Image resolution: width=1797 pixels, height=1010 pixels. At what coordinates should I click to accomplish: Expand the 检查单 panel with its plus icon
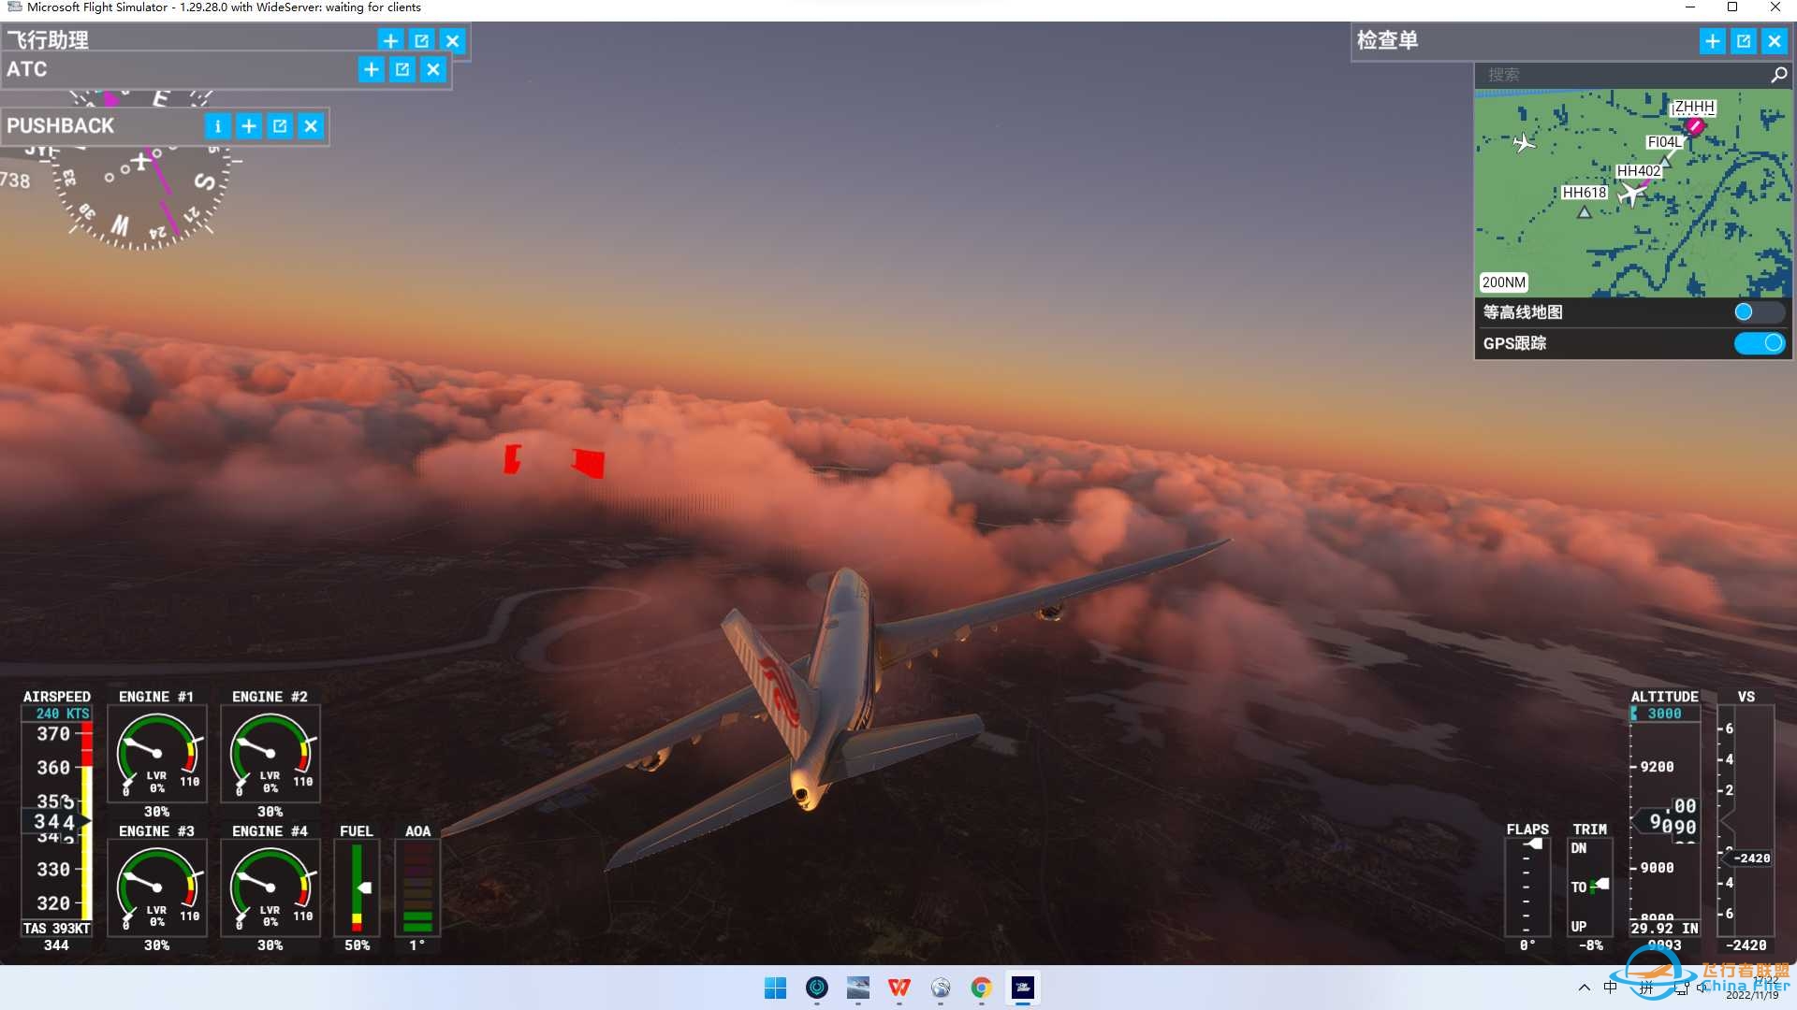click(1712, 41)
